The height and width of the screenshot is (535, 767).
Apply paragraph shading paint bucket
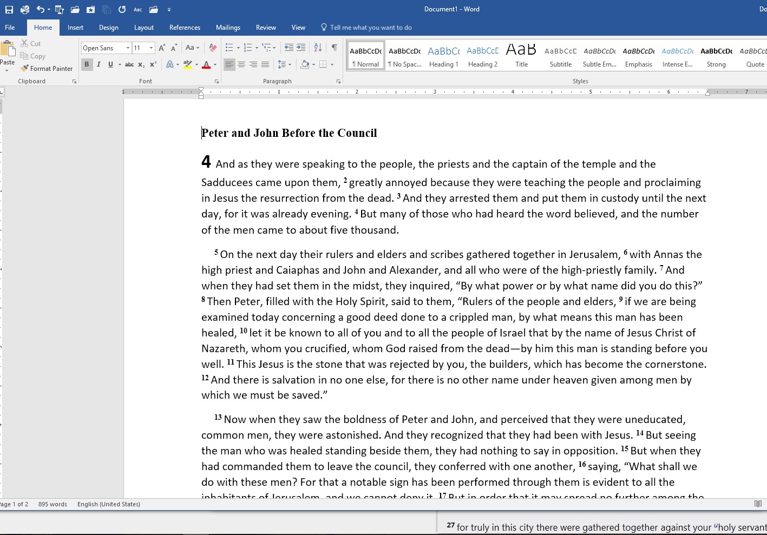[x=305, y=64]
